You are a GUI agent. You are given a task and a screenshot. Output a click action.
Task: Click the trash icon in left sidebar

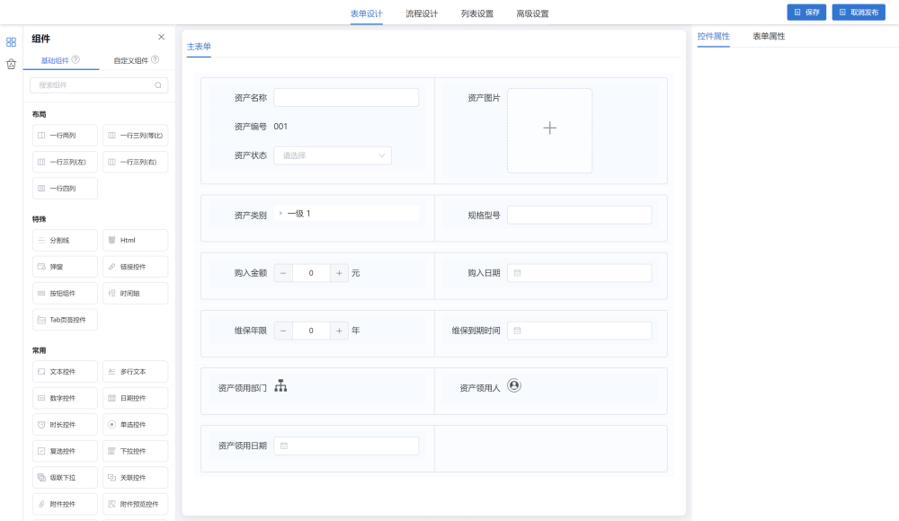[11, 64]
